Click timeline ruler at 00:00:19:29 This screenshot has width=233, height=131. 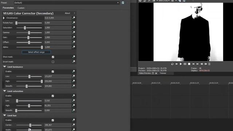point(175,83)
